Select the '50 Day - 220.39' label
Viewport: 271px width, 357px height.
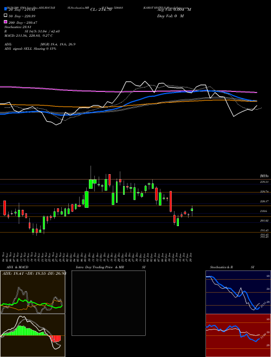tap(22, 16)
